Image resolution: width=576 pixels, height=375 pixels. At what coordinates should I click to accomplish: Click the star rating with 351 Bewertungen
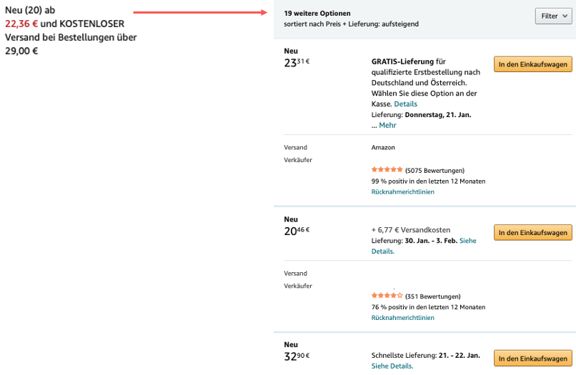tap(387, 296)
